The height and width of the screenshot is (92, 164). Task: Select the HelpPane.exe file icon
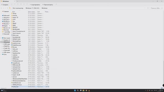pos(12,45)
